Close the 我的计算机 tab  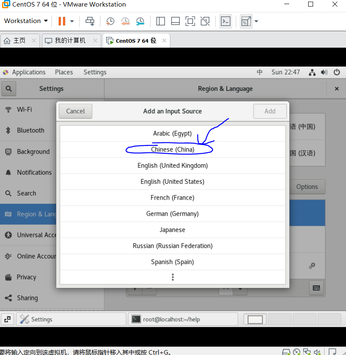click(x=95, y=41)
